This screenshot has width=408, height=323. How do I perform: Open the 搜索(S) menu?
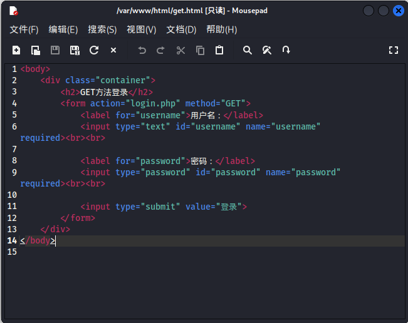102,29
